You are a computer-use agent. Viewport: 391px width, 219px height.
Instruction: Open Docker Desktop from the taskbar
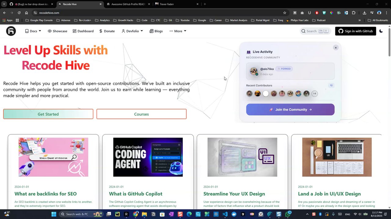click(234, 214)
